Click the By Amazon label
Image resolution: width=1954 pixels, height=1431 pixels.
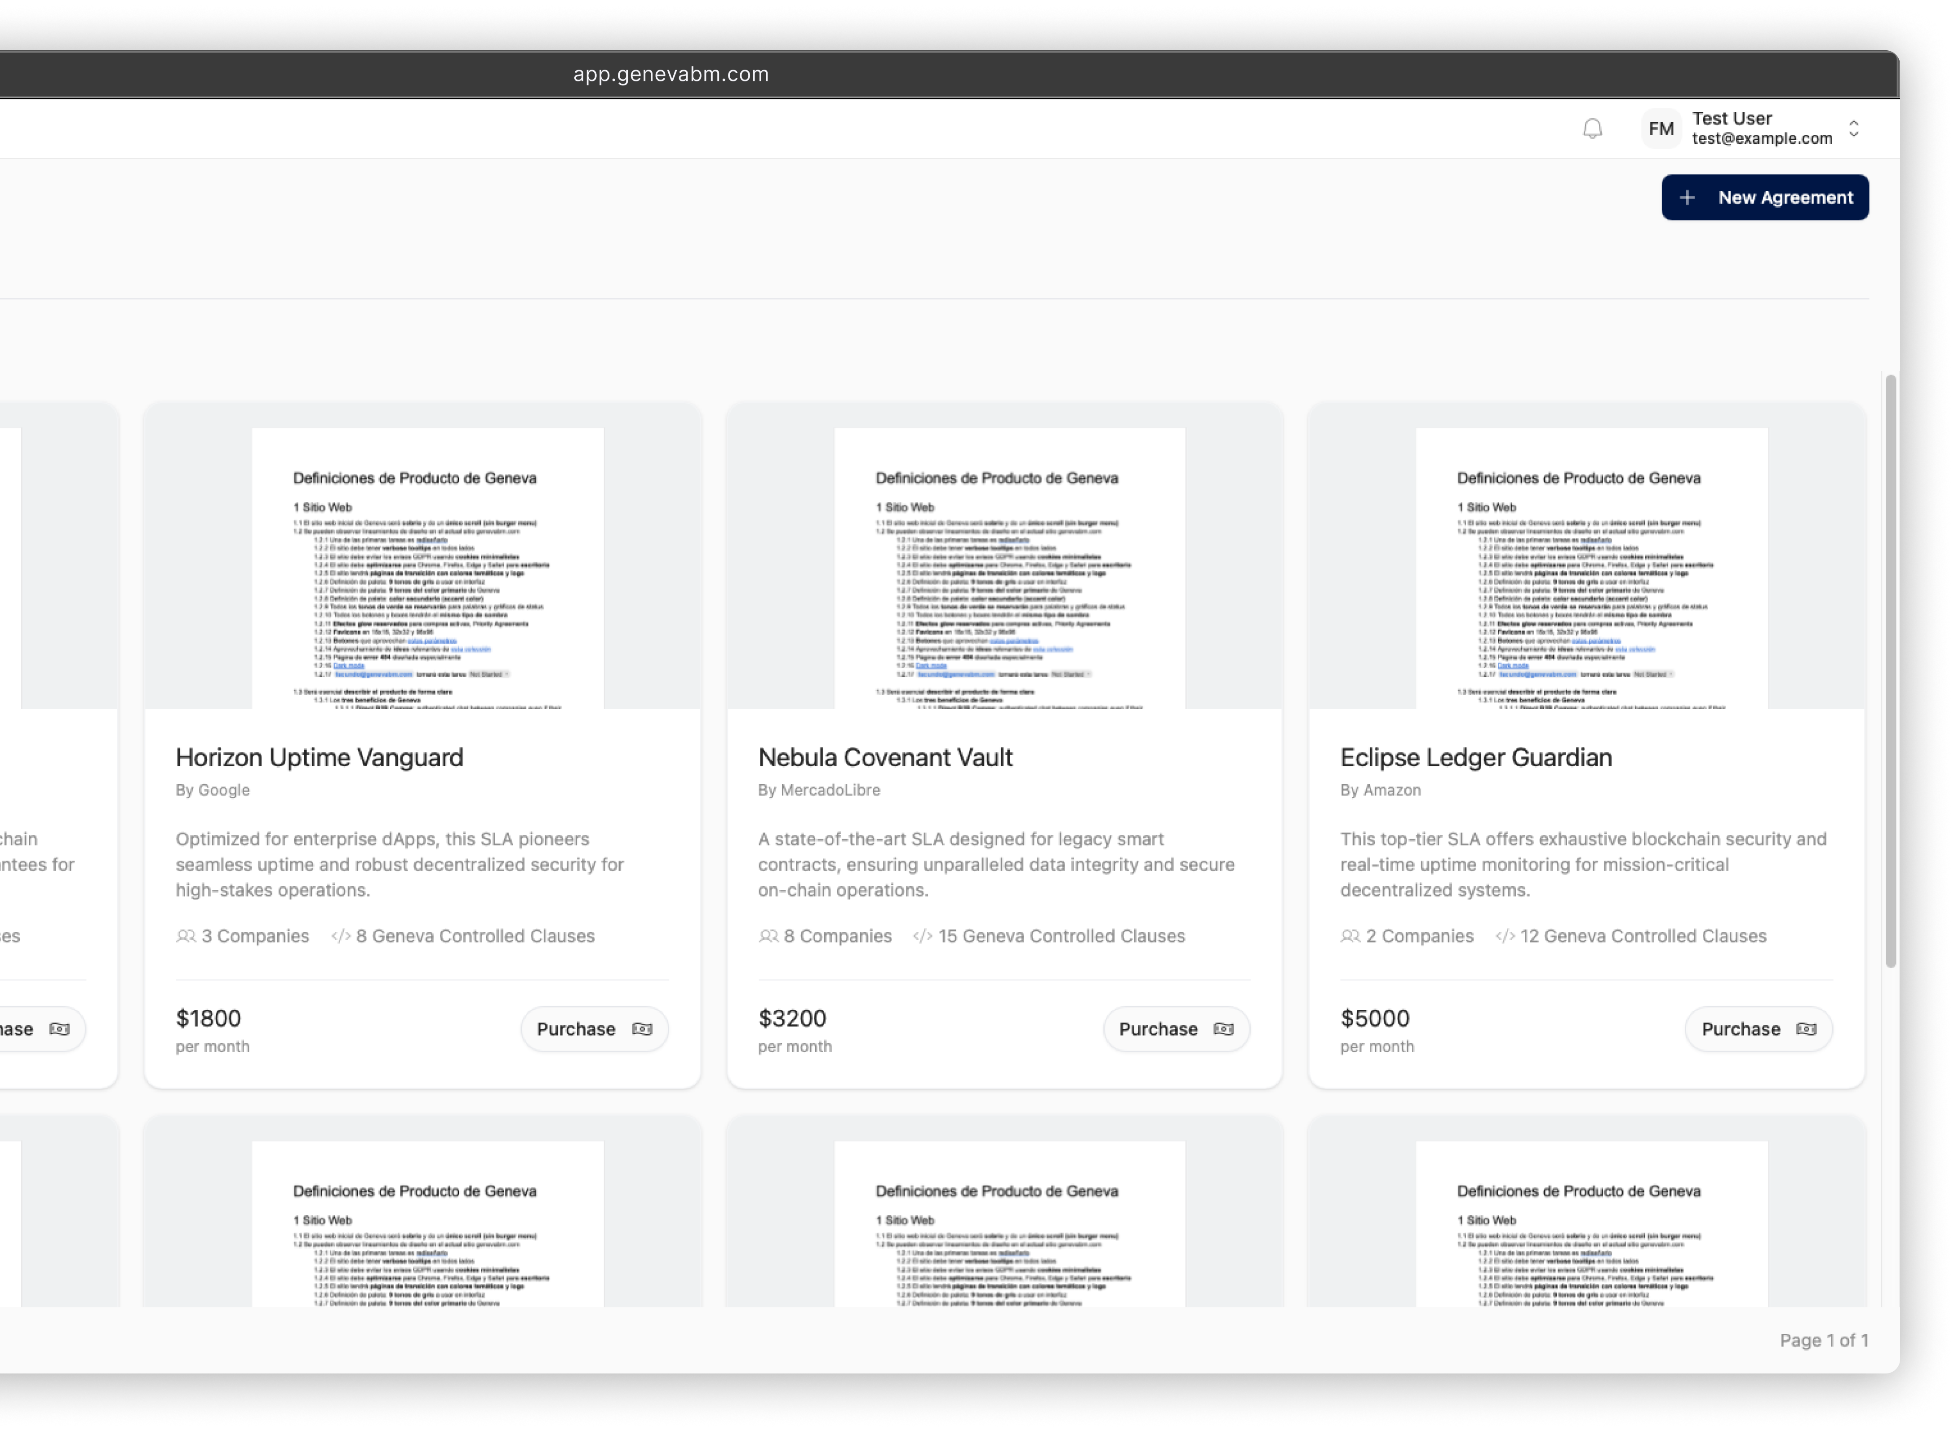pyautogui.click(x=1381, y=790)
